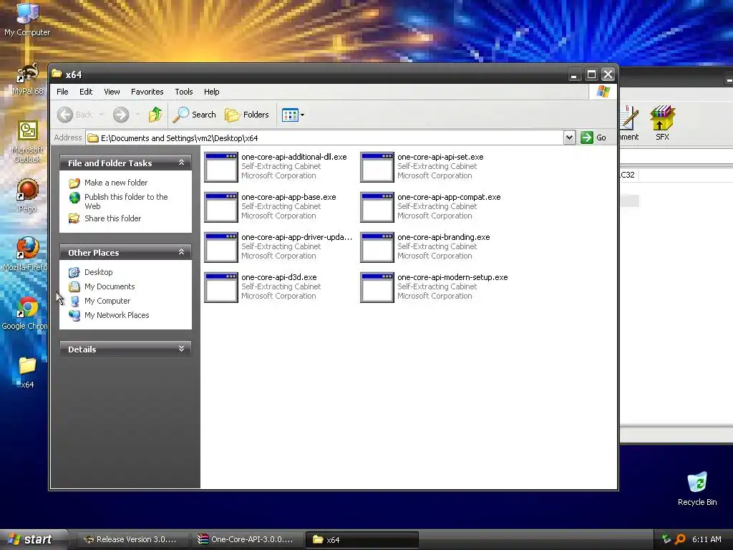Click the address bar path field
The height and width of the screenshot is (550, 733).
click(x=325, y=138)
